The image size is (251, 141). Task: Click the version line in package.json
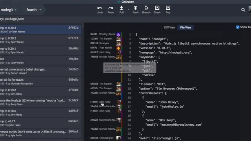pyautogui.click(x=155, y=48)
